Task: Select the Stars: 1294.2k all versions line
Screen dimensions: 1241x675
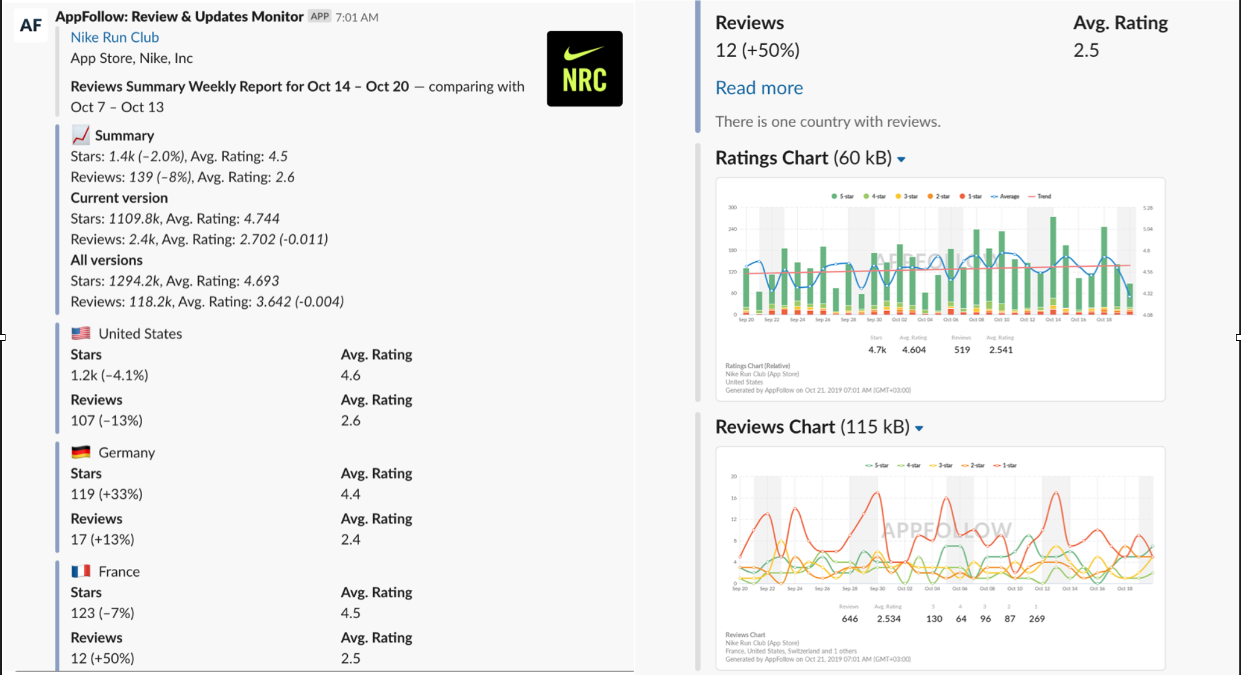Action: click(x=175, y=281)
